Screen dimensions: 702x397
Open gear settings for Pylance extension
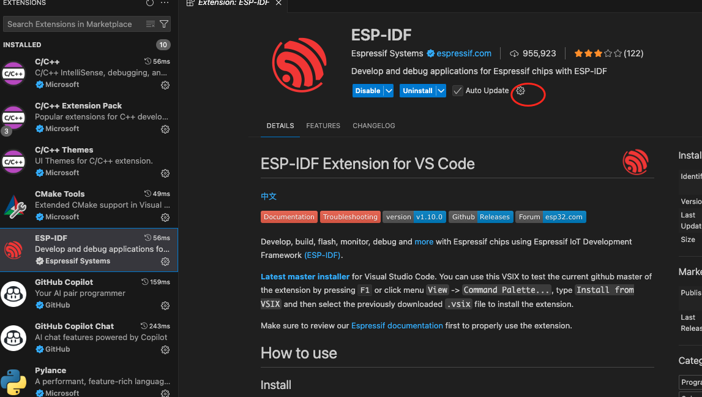pos(165,393)
